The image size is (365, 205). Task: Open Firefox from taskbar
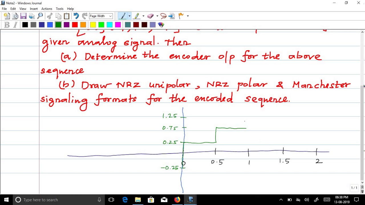pyautogui.click(x=177, y=200)
